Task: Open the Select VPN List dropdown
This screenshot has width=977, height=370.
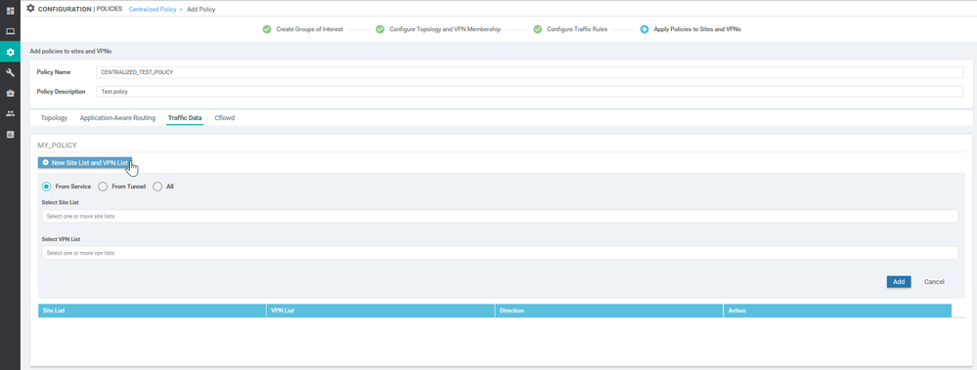Action: (500, 253)
